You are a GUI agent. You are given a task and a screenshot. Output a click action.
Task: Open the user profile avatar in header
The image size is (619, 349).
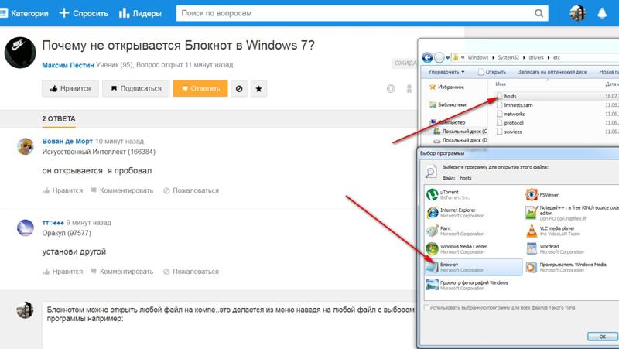point(577,13)
